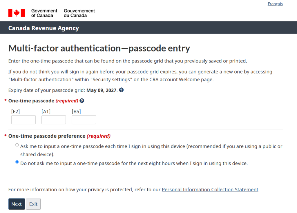
Task: Open help icon beside passcode grid expiry date
Action: (121, 90)
